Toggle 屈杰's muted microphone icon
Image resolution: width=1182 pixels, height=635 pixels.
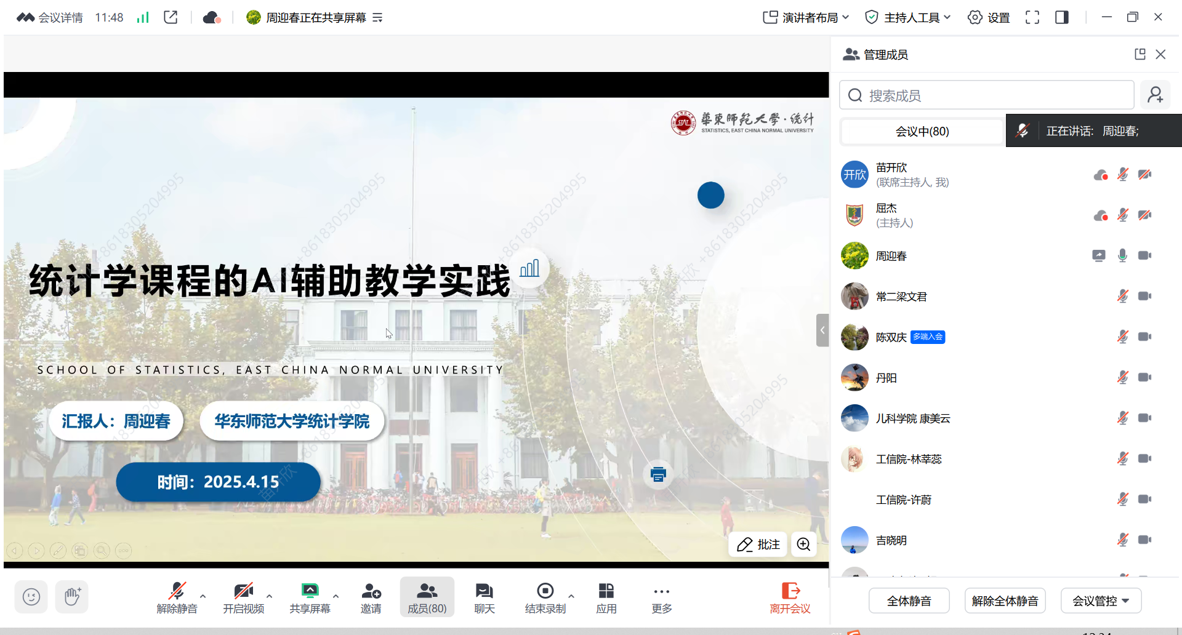tap(1123, 215)
